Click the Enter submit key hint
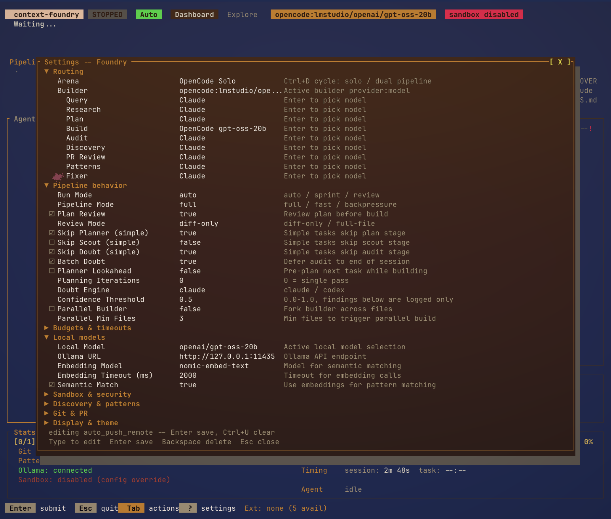 36,508
